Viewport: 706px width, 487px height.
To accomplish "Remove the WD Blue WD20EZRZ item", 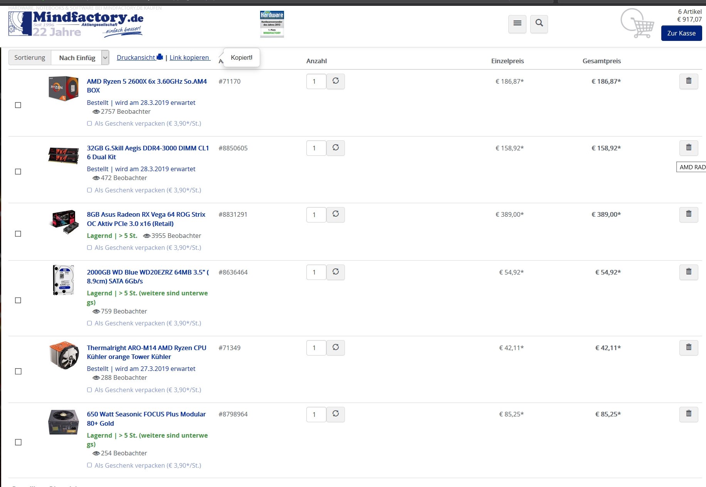I will tap(689, 272).
